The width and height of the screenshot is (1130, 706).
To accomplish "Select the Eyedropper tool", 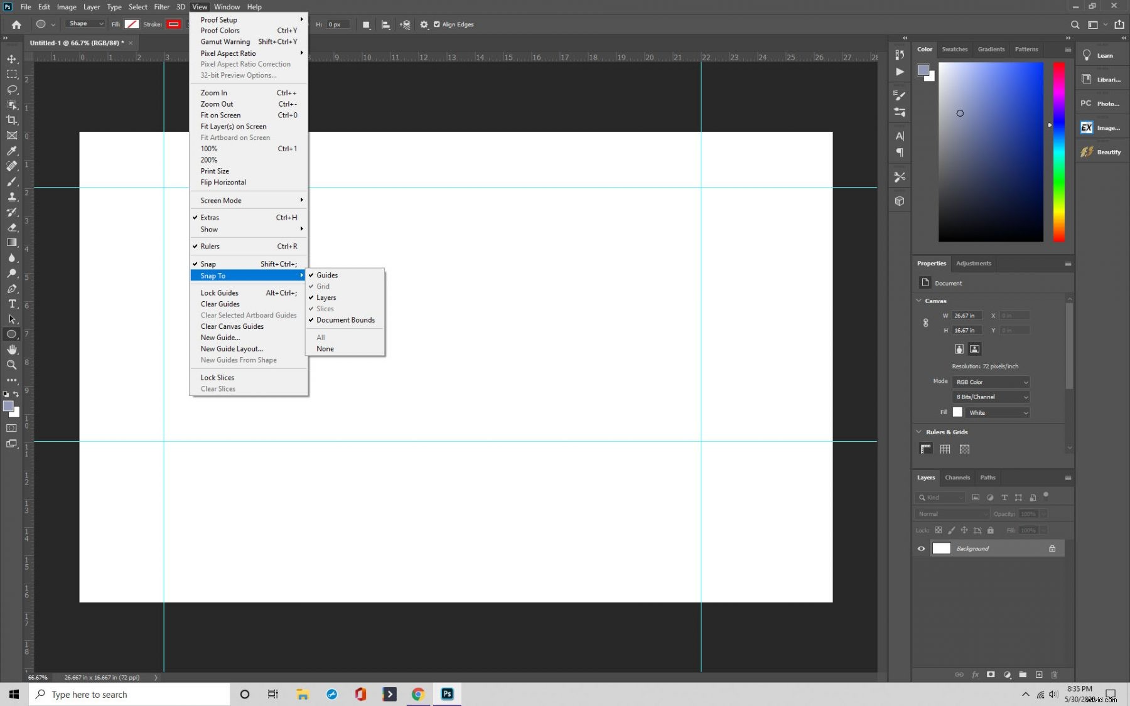I will 11,151.
